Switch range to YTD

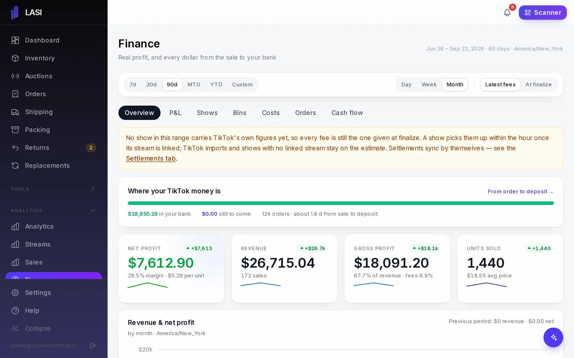(216, 84)
